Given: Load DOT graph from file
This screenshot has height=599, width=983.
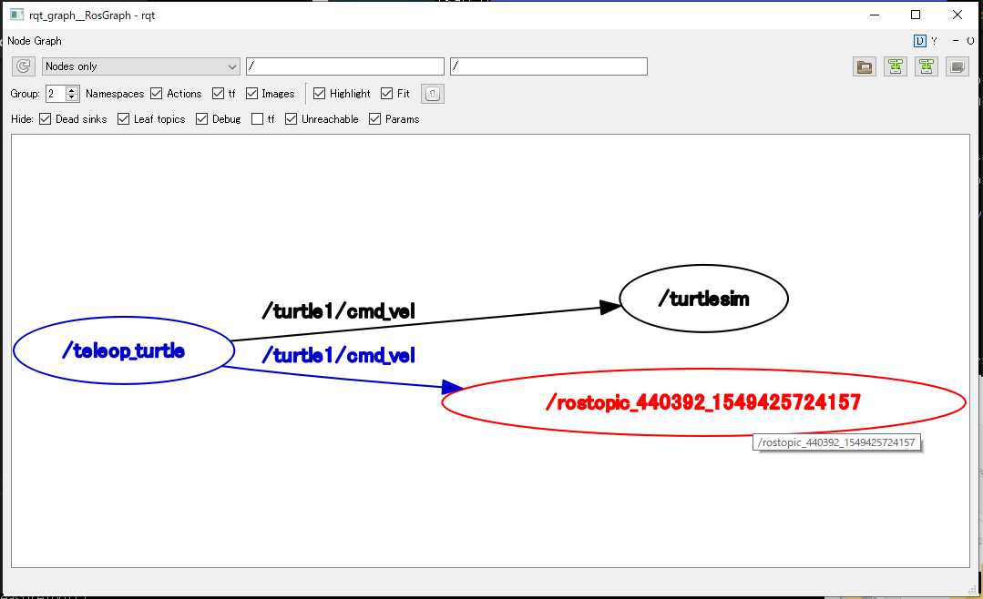Looking at the screenshot, I should (x=865, y=66).
